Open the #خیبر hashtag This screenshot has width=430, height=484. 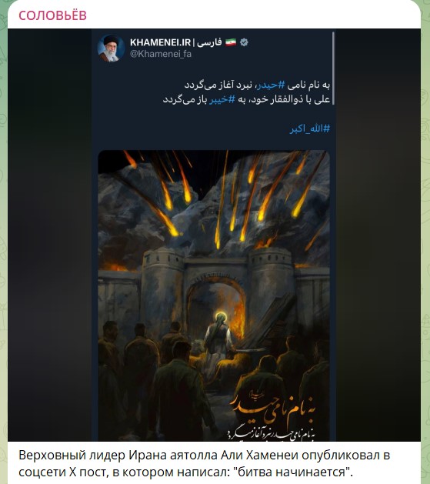tap(222, 99)
